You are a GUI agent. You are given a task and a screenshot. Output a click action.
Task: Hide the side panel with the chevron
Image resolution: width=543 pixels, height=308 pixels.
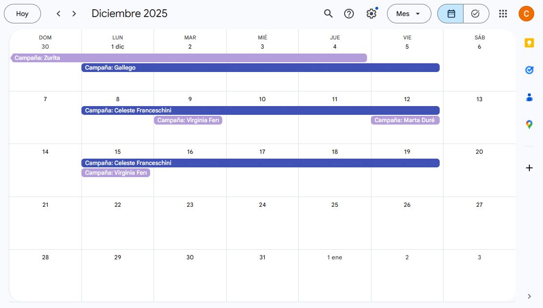coord(529,296)
